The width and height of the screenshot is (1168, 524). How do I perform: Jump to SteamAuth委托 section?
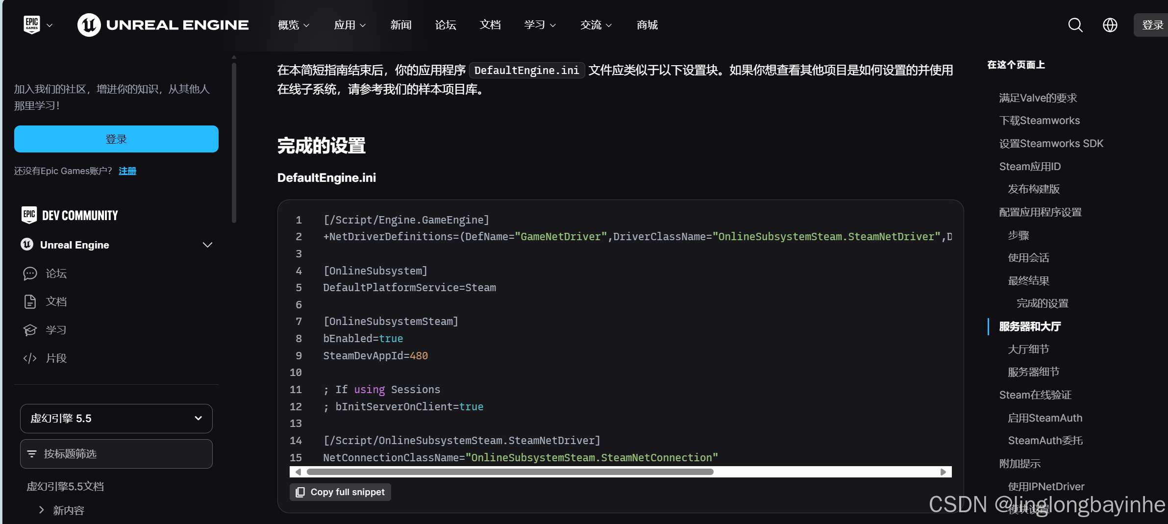tap(1045, 441)
